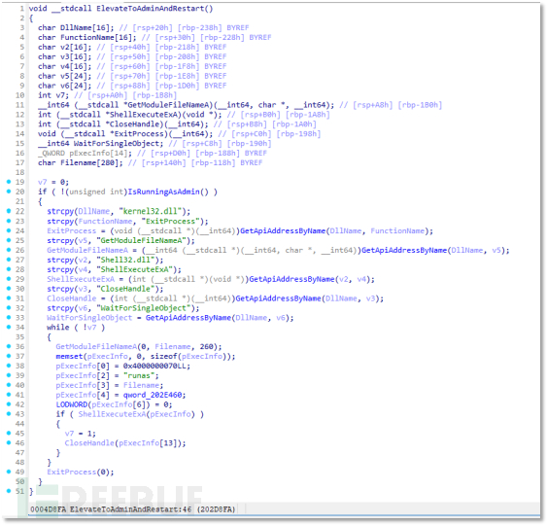Select the "GetModuleFileNameA" string on line 25

[141, 240]
